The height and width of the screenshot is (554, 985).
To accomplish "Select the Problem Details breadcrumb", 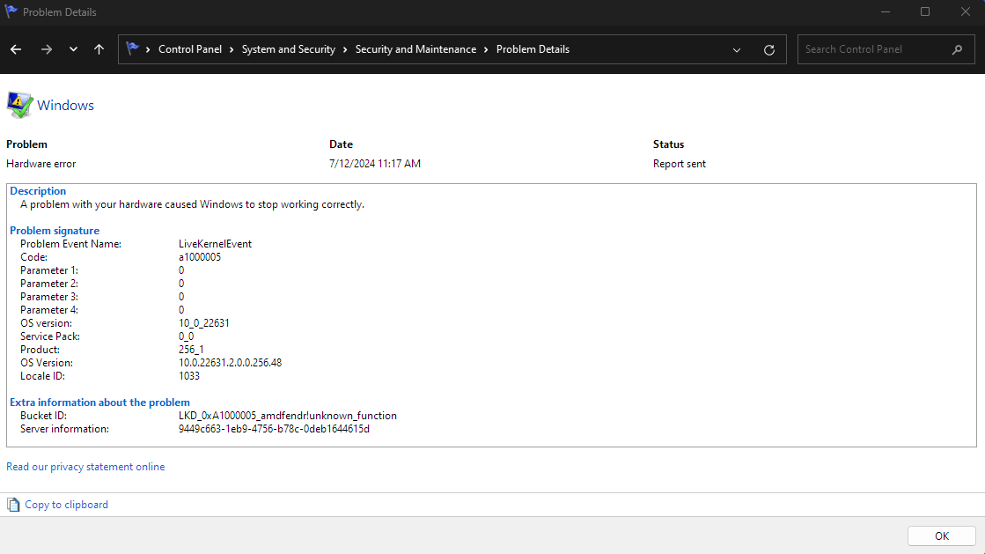I will pyautogui.click(x=533, y=49).
